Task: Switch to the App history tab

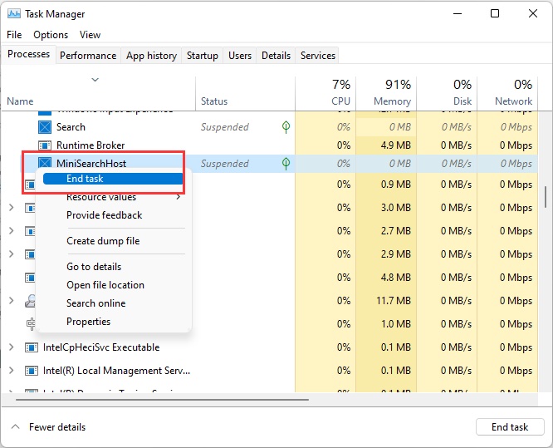Action: pyautogui.click(x=152, y=56)
